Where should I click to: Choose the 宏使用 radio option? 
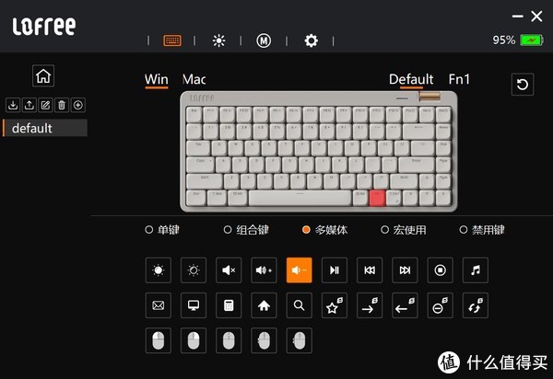(x=404, y=230)
